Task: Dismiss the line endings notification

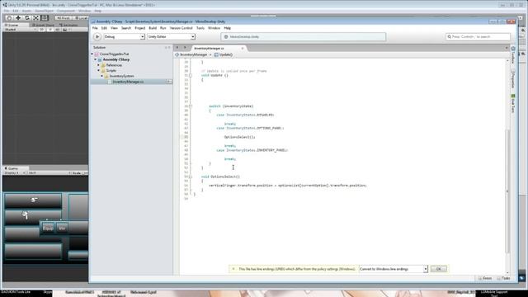Action: (x=233, y=269)
